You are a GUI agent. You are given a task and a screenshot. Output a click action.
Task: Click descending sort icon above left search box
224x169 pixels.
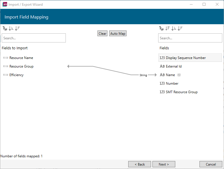pos(17,28)
